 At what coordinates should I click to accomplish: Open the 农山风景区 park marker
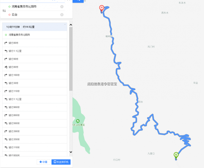coord(78,121)
